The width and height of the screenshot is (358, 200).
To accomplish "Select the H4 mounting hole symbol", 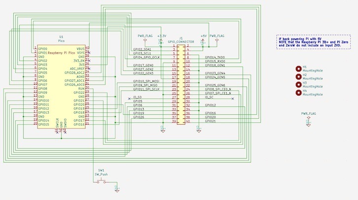I will pyautogui.click(x=298, y=93).
